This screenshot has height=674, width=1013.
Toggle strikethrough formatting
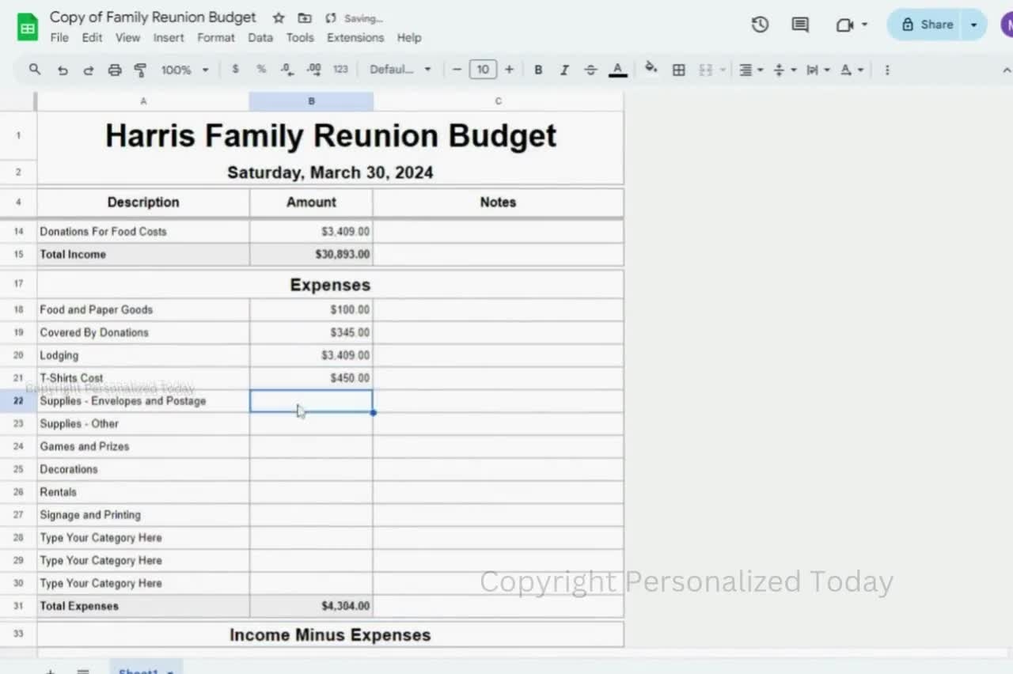(x=590, y=70)
